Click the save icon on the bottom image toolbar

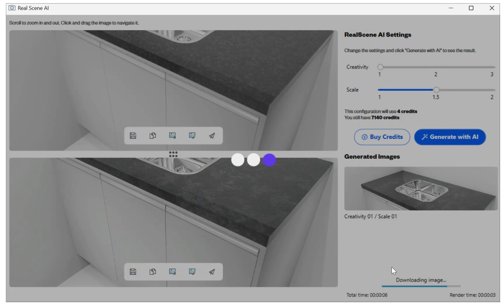tap(133, 272)
